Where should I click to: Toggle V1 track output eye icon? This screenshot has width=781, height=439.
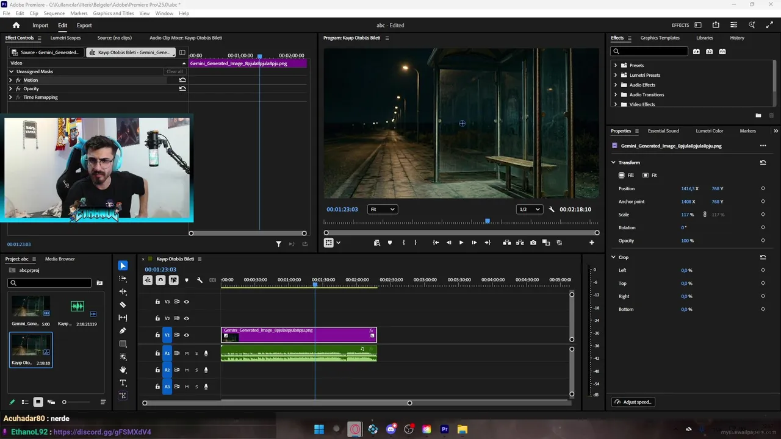click(187, 335)
